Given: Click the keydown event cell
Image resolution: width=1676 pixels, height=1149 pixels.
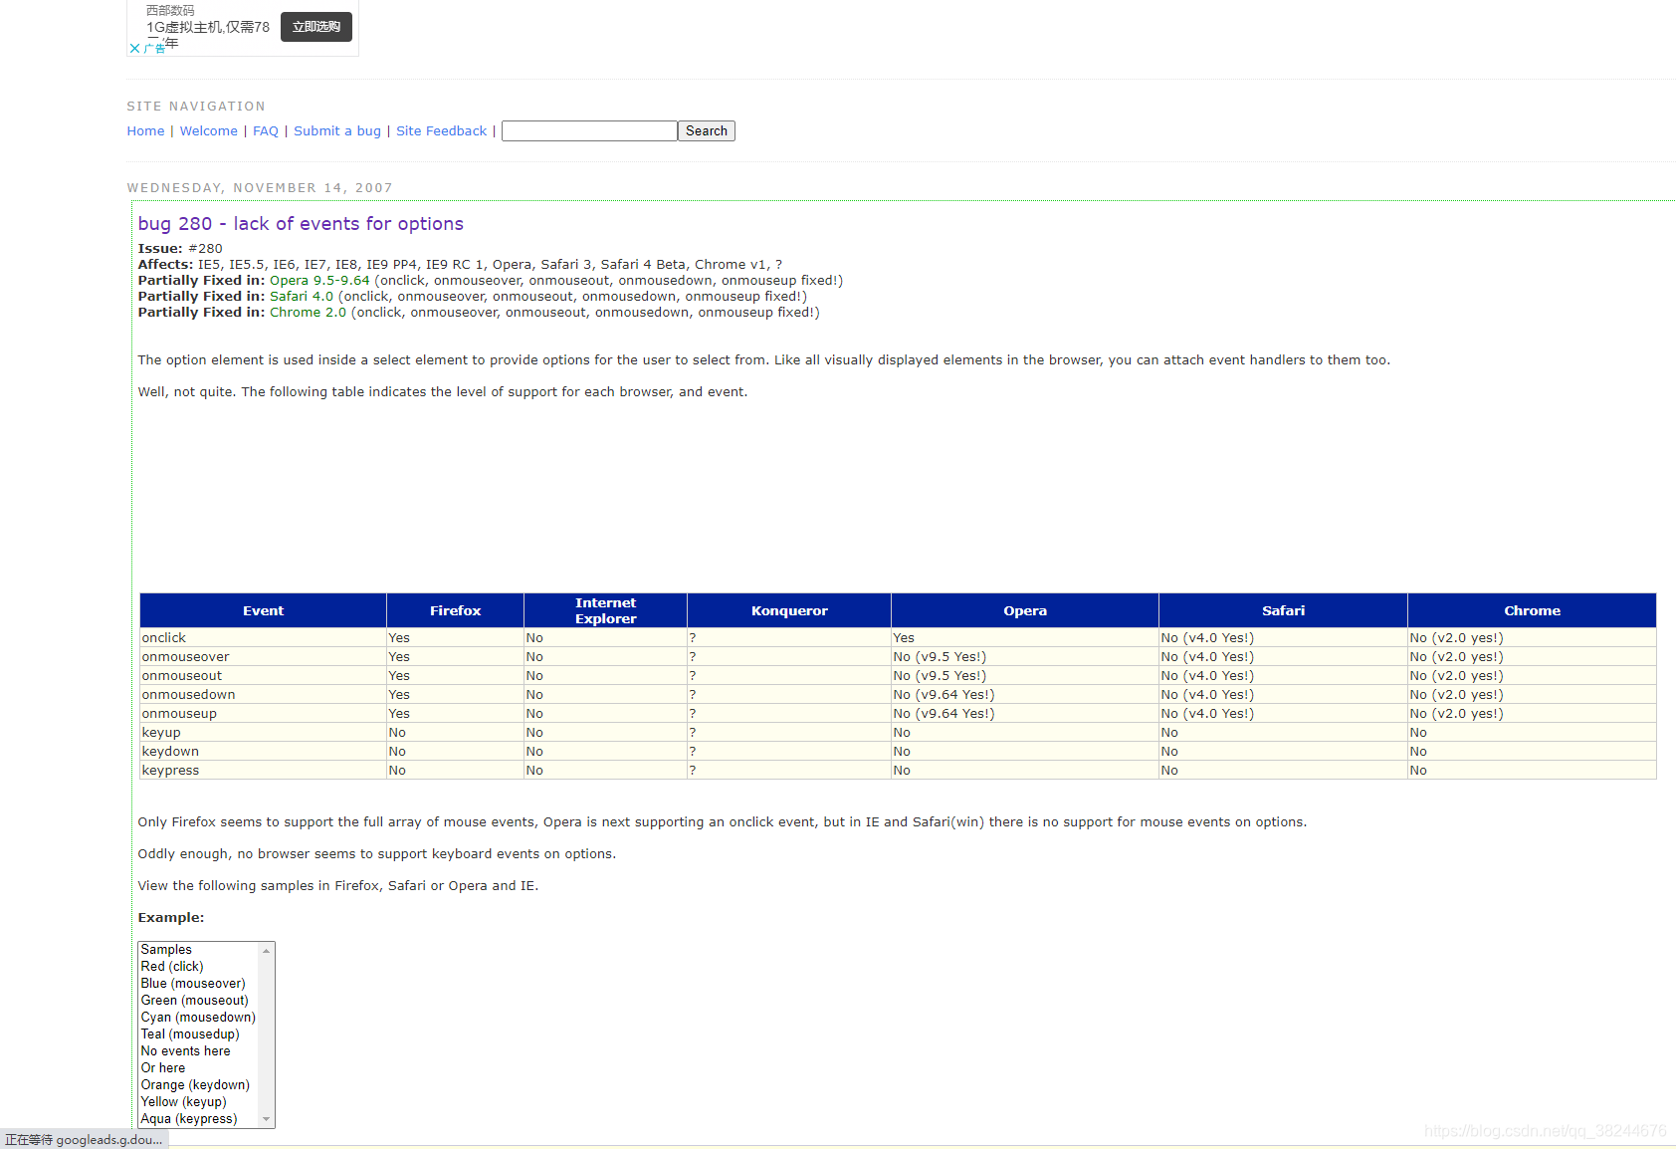Looking at the screenshot, I should [264, 752].
